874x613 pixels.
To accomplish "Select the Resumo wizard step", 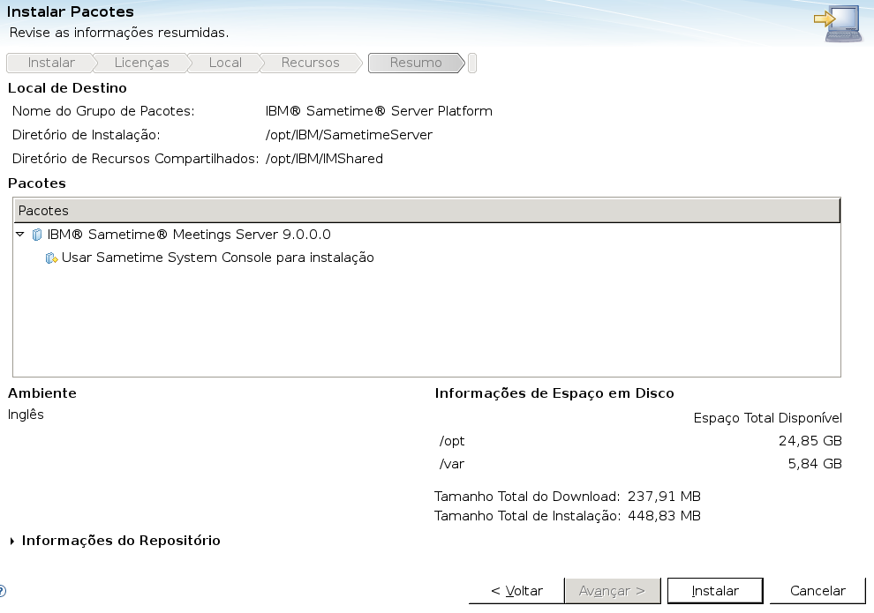I will coord(416,63).
